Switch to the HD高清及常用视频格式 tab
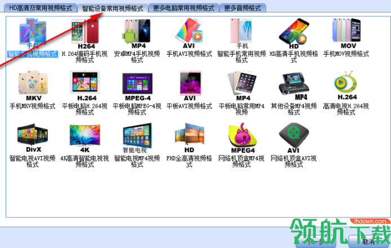The height and width of the screenshot is (248, 391). click(x=41, y=8)
